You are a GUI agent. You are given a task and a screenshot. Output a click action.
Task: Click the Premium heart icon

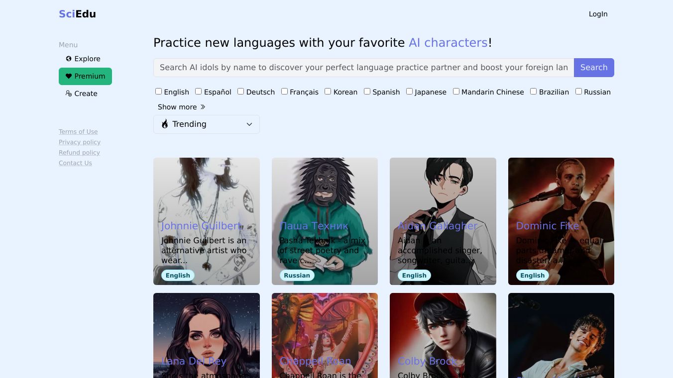point(69,76)
